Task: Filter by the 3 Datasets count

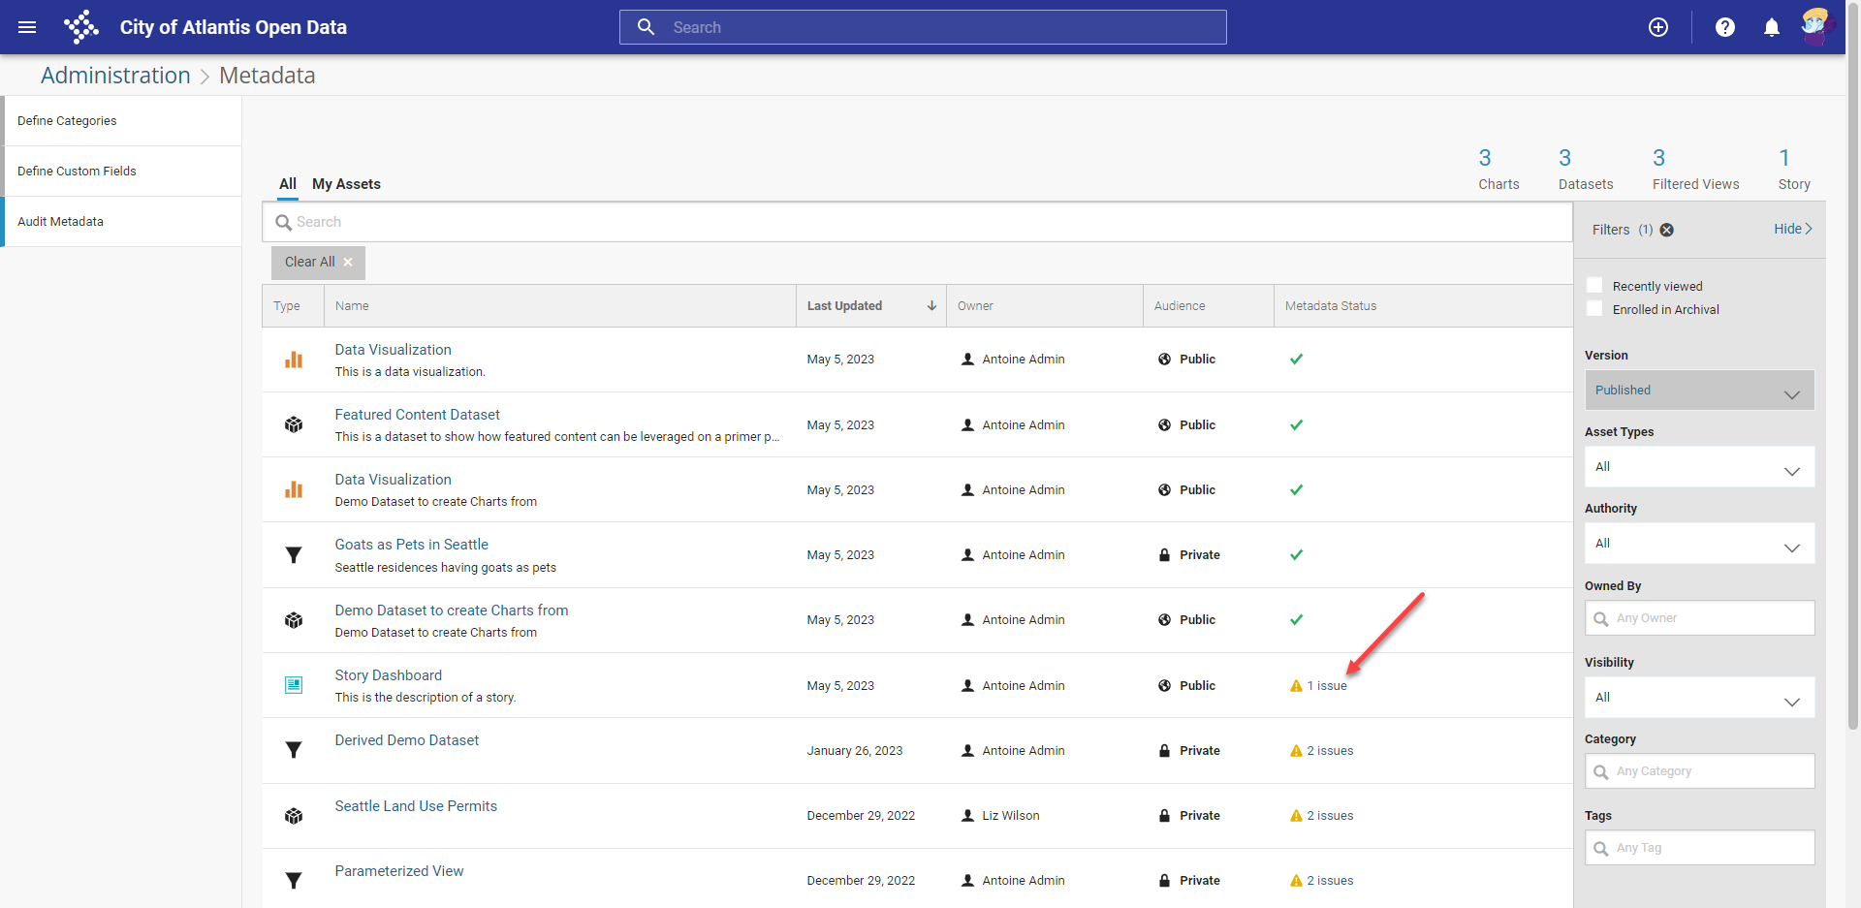Action: coord(1586,170)
